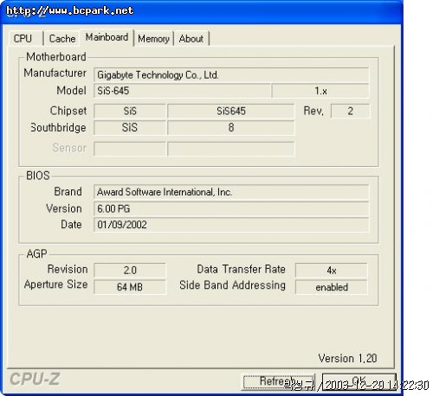Click the model revision field 1.x

point(320,91)
